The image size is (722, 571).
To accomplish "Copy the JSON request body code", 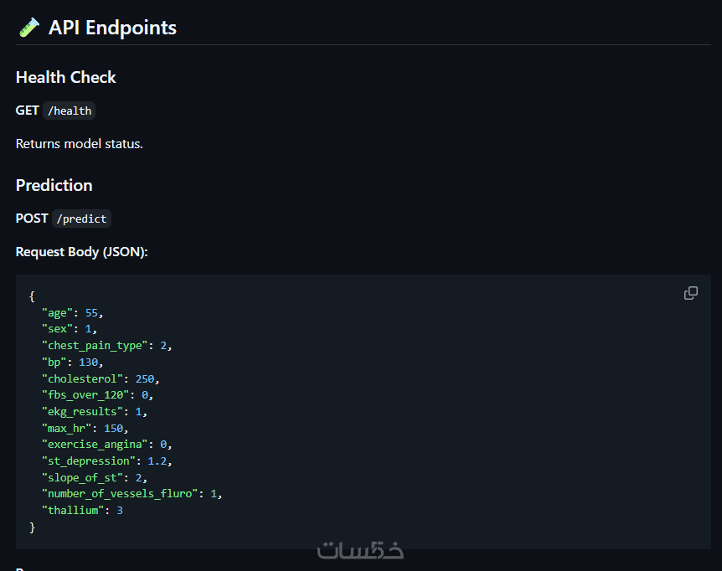I will [x=691, y=293].
